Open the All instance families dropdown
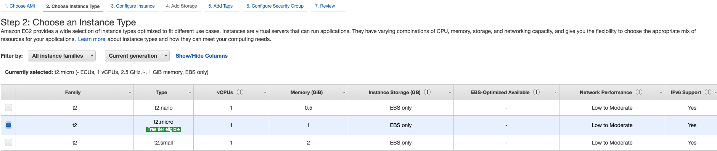The image size is (717, 151). (61, 56)
